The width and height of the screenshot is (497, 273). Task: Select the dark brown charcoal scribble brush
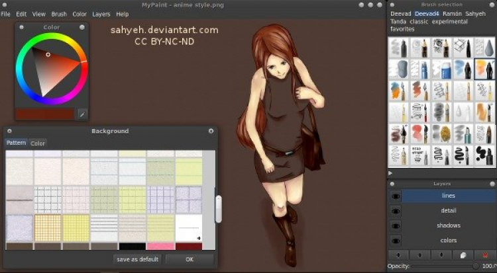398,134
